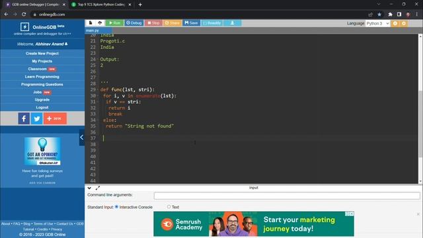Click the Got An Opinion ad image

[x=42, y=151]
